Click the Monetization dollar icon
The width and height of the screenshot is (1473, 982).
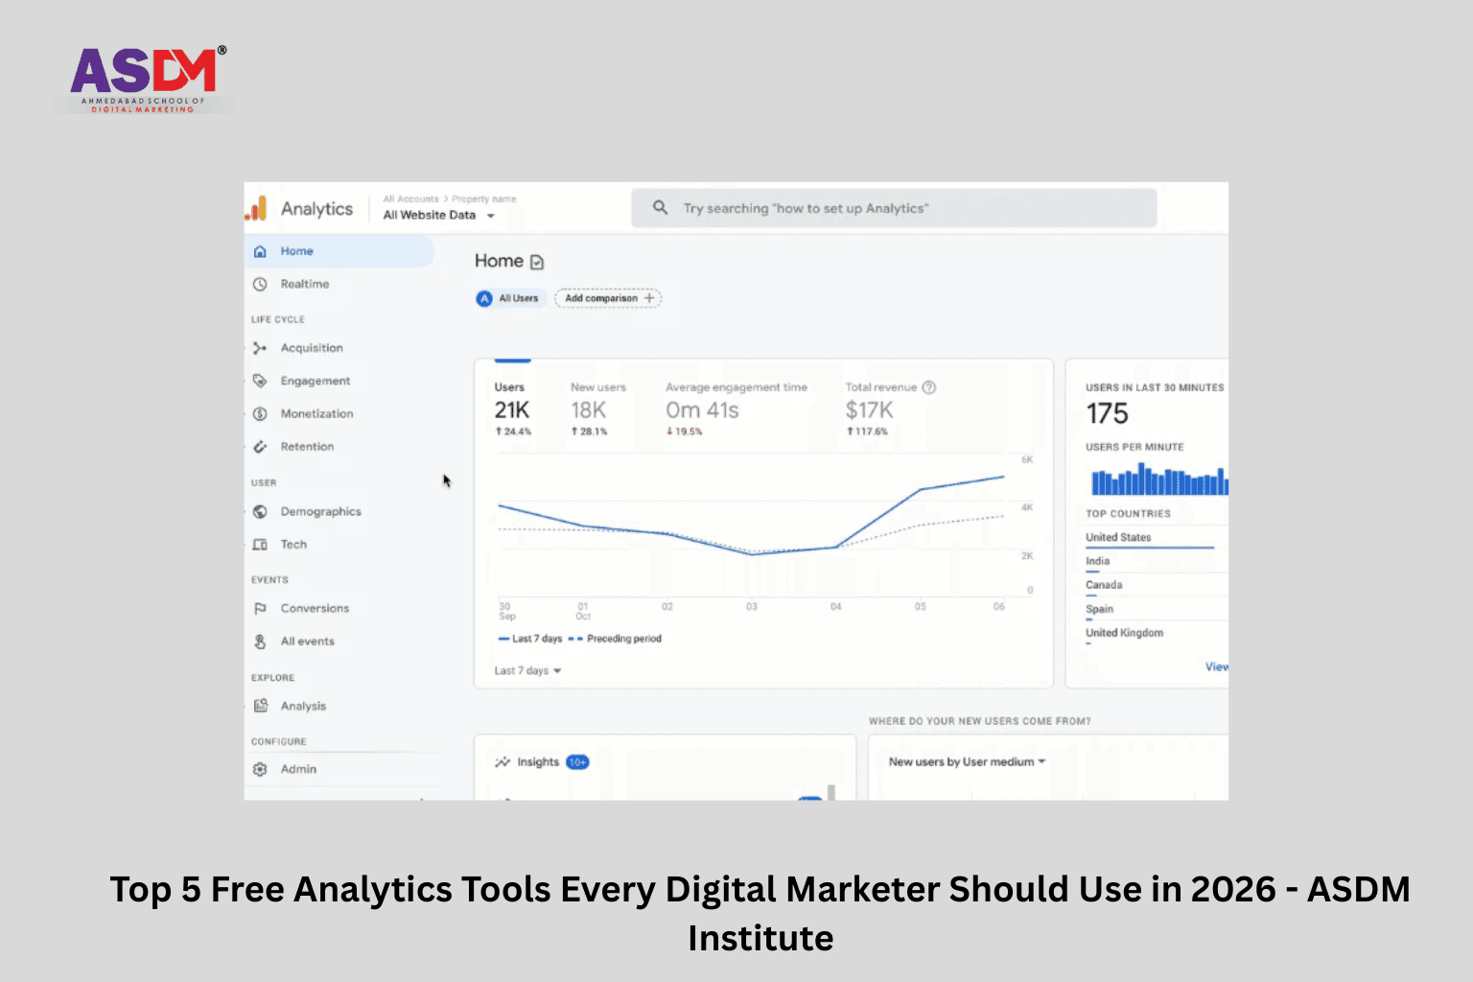tap(260, 413)
